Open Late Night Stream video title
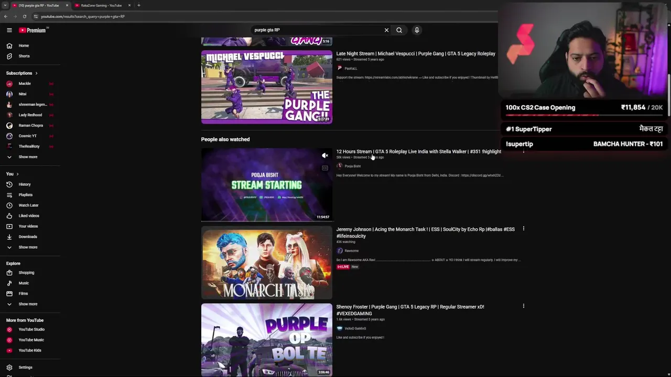This screenshot has height=377, width=671. pyautogui.click(x=416, y=53)
